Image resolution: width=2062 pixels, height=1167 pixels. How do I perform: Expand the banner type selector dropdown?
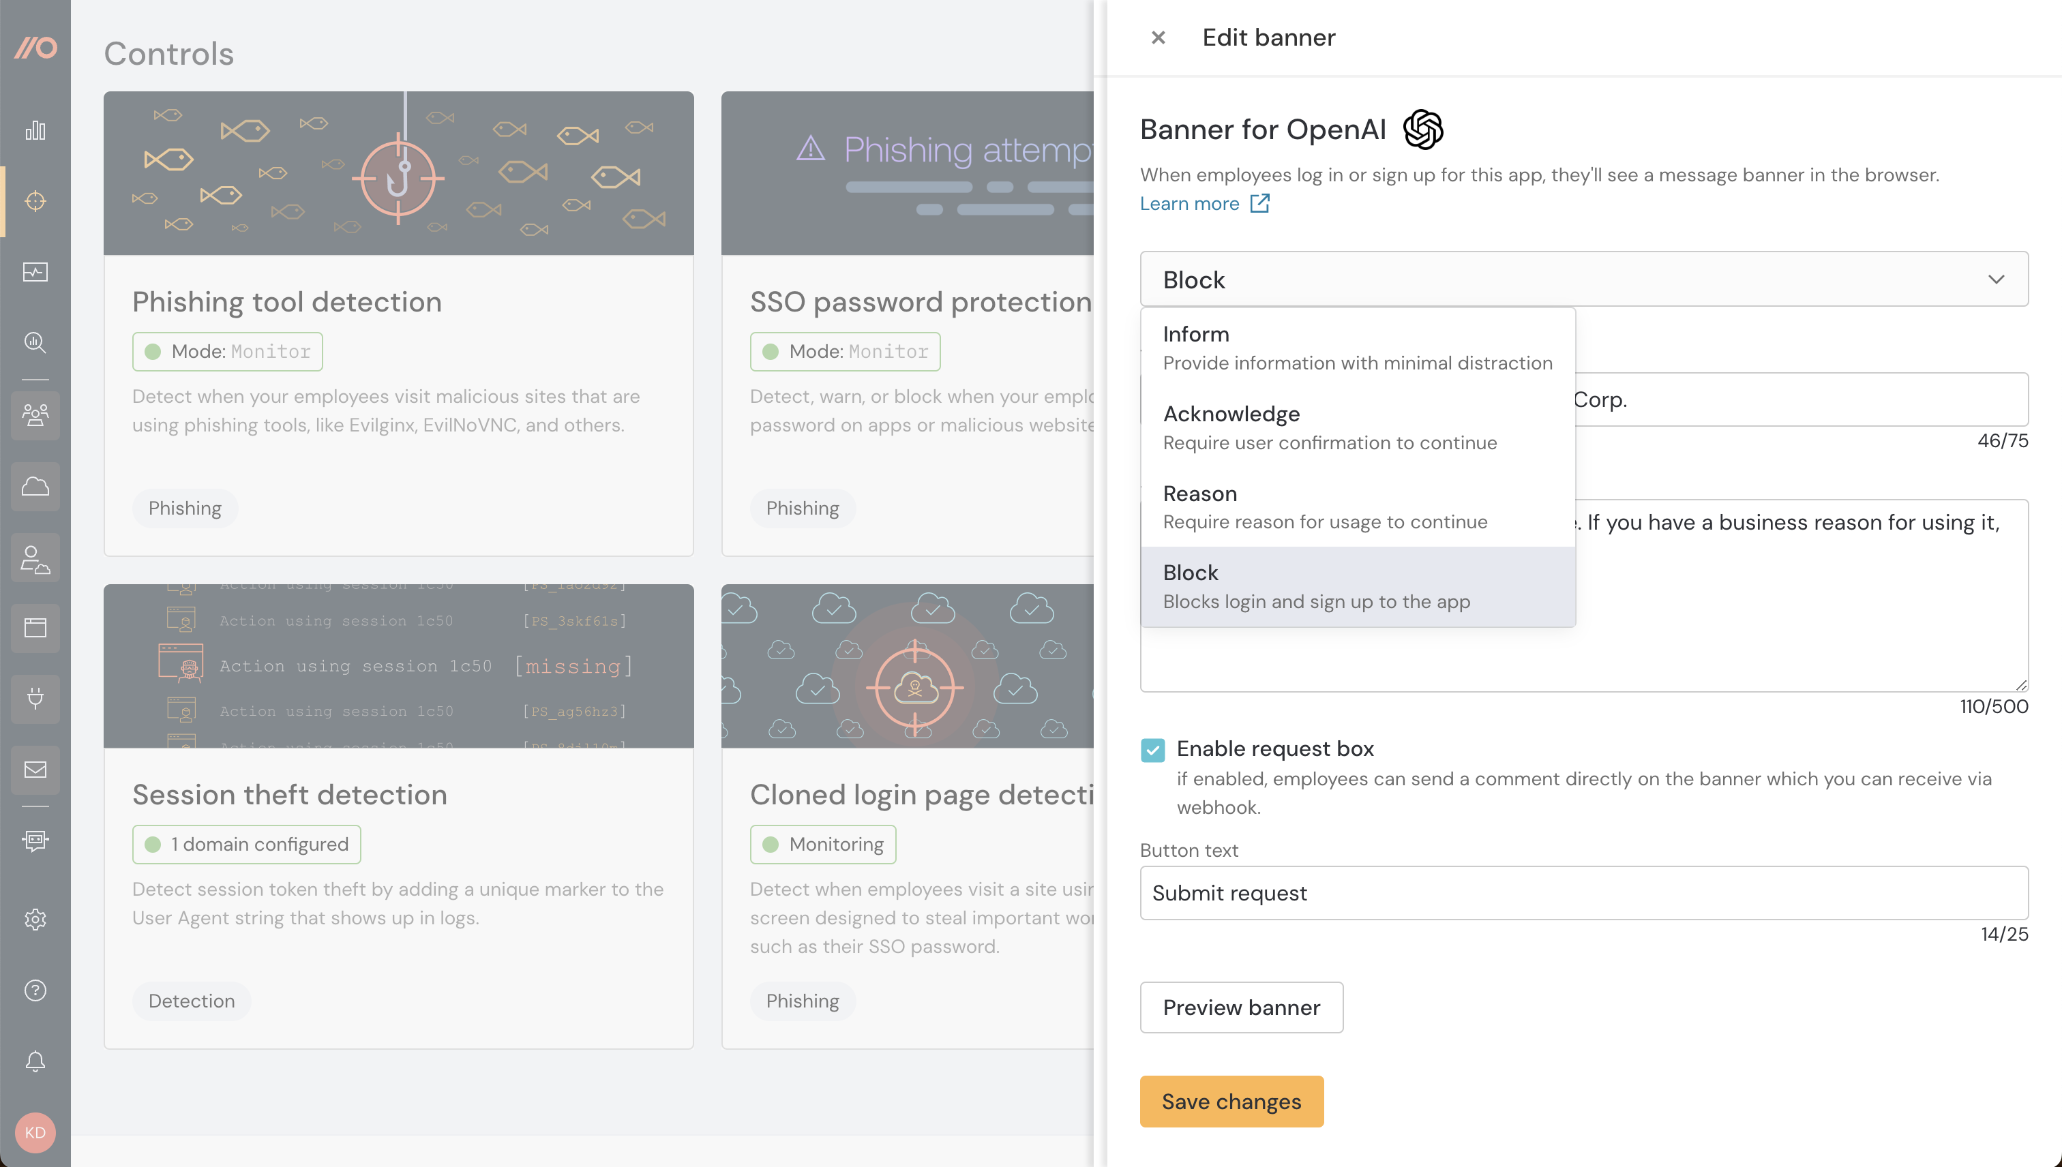point(1583,279)
